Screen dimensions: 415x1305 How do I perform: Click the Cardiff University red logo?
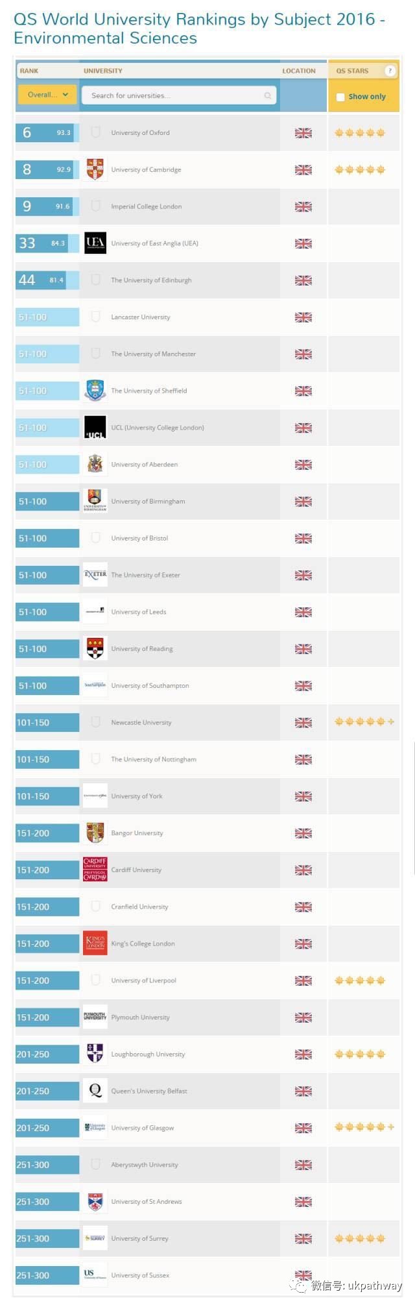(x=95, y=870)
